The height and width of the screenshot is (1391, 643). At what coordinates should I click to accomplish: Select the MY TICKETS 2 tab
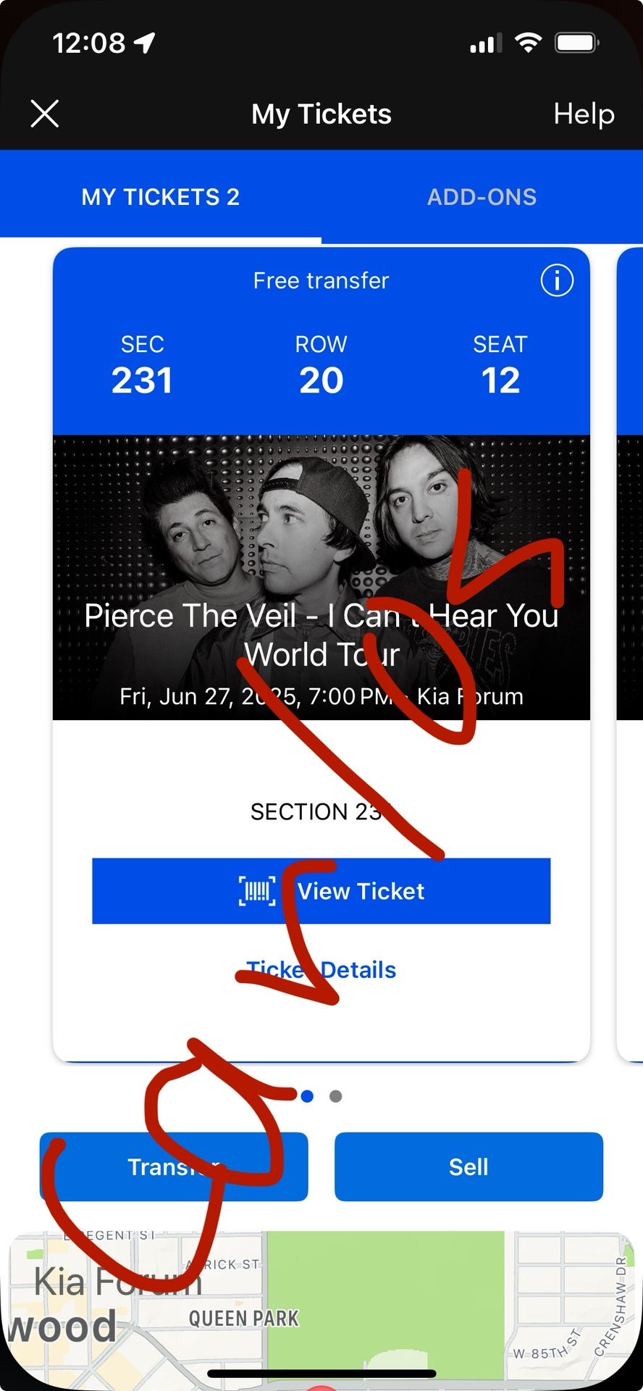160,197
